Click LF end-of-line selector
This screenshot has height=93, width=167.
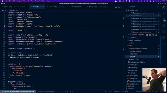click(x=130, y=91)
